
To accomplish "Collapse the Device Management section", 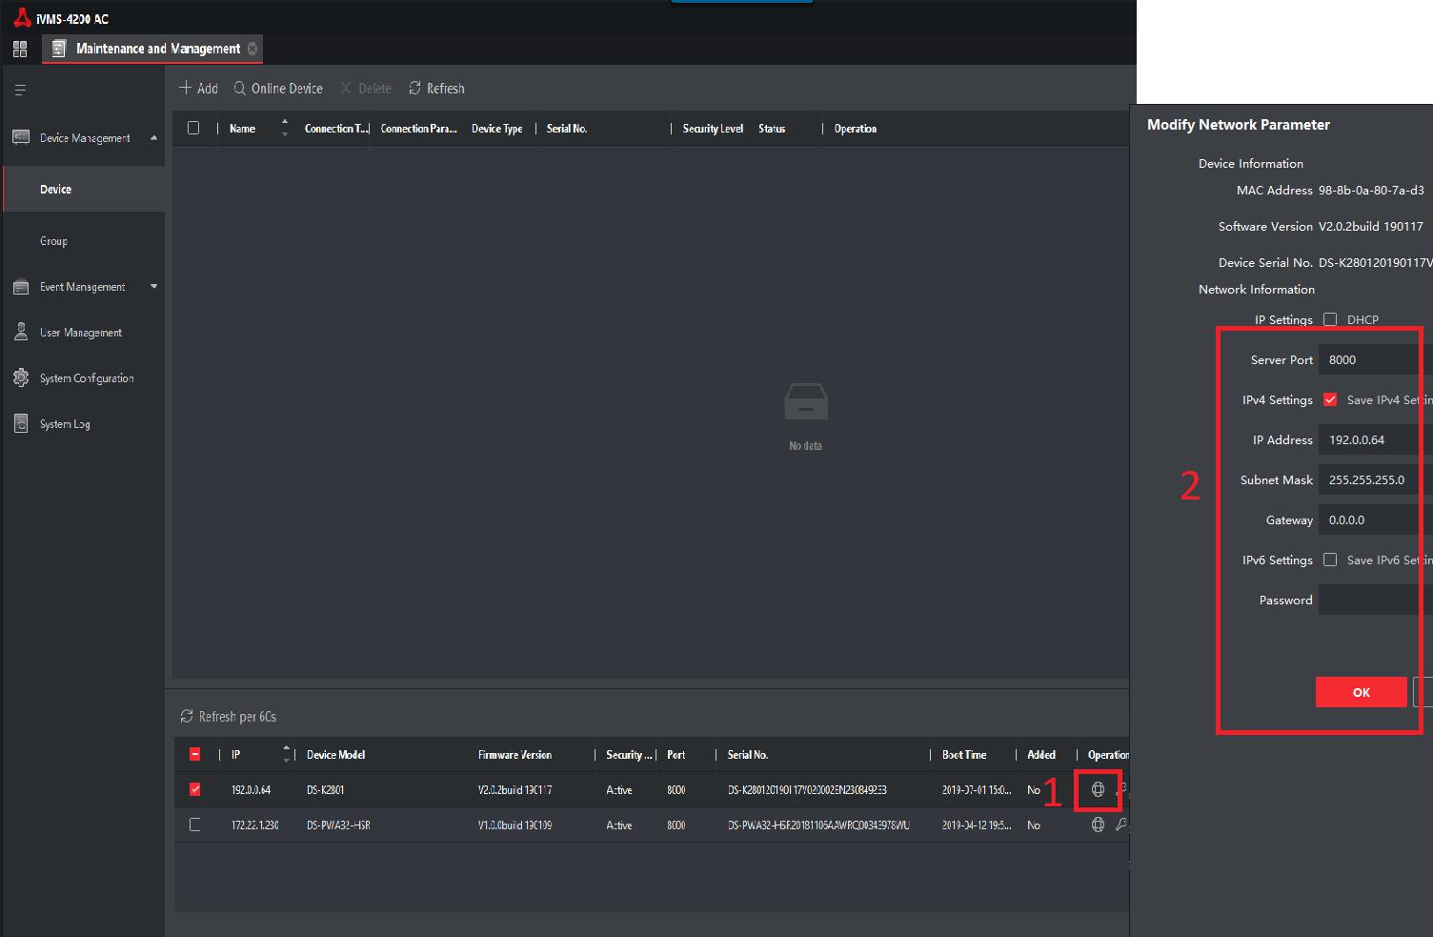I will click(153, 138).
